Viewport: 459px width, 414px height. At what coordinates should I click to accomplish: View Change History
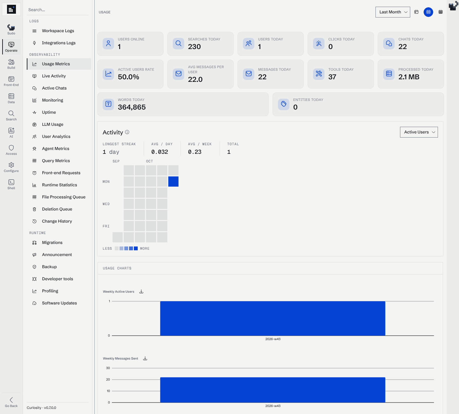[59, 221]
